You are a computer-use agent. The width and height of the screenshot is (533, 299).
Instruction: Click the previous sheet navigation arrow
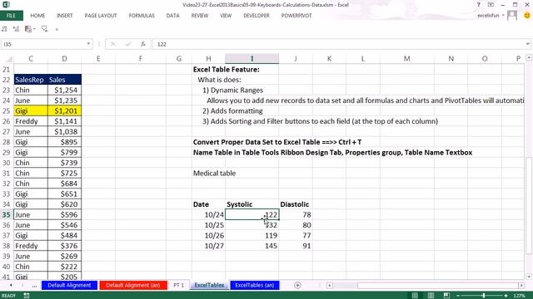tap(11, 286)
